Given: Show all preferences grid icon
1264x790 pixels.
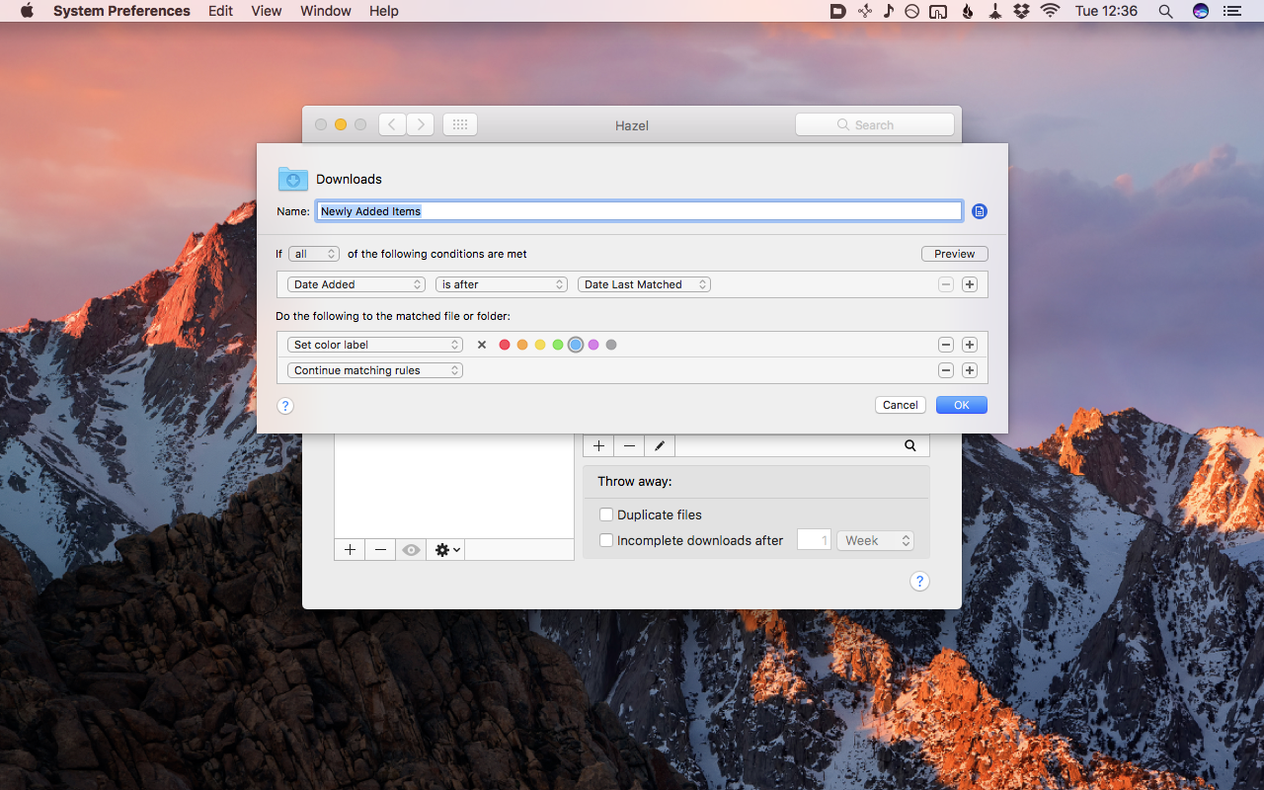Looking at the screenshot, I should click(460, 124).
